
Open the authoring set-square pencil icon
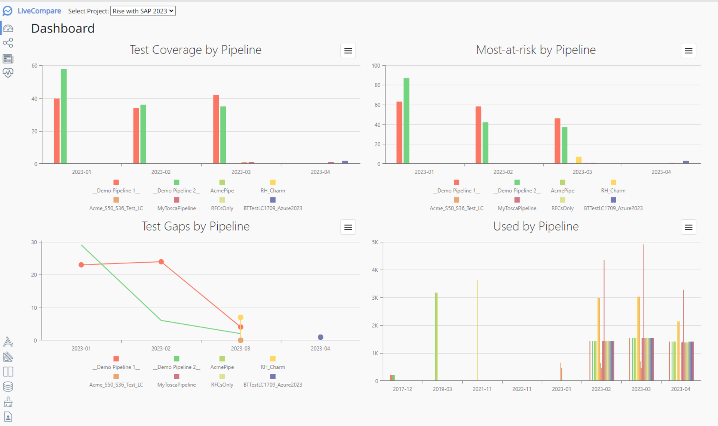8,357
